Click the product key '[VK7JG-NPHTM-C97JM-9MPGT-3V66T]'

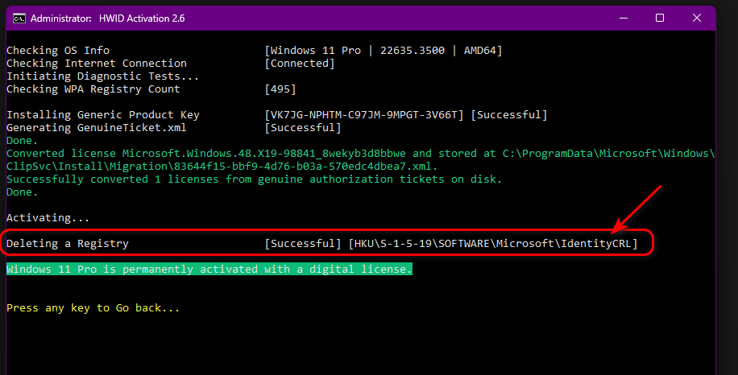(x=364, y=114)
